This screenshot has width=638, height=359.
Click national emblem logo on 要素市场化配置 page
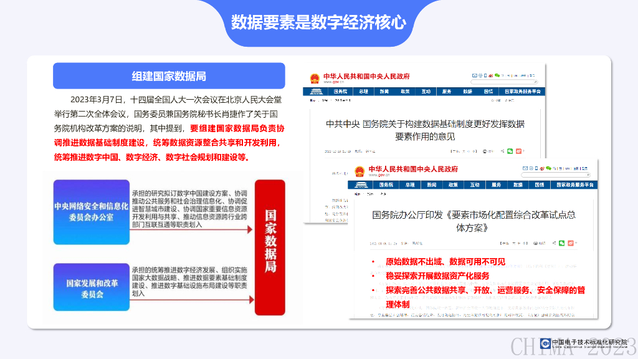click(x=359, y=171)
